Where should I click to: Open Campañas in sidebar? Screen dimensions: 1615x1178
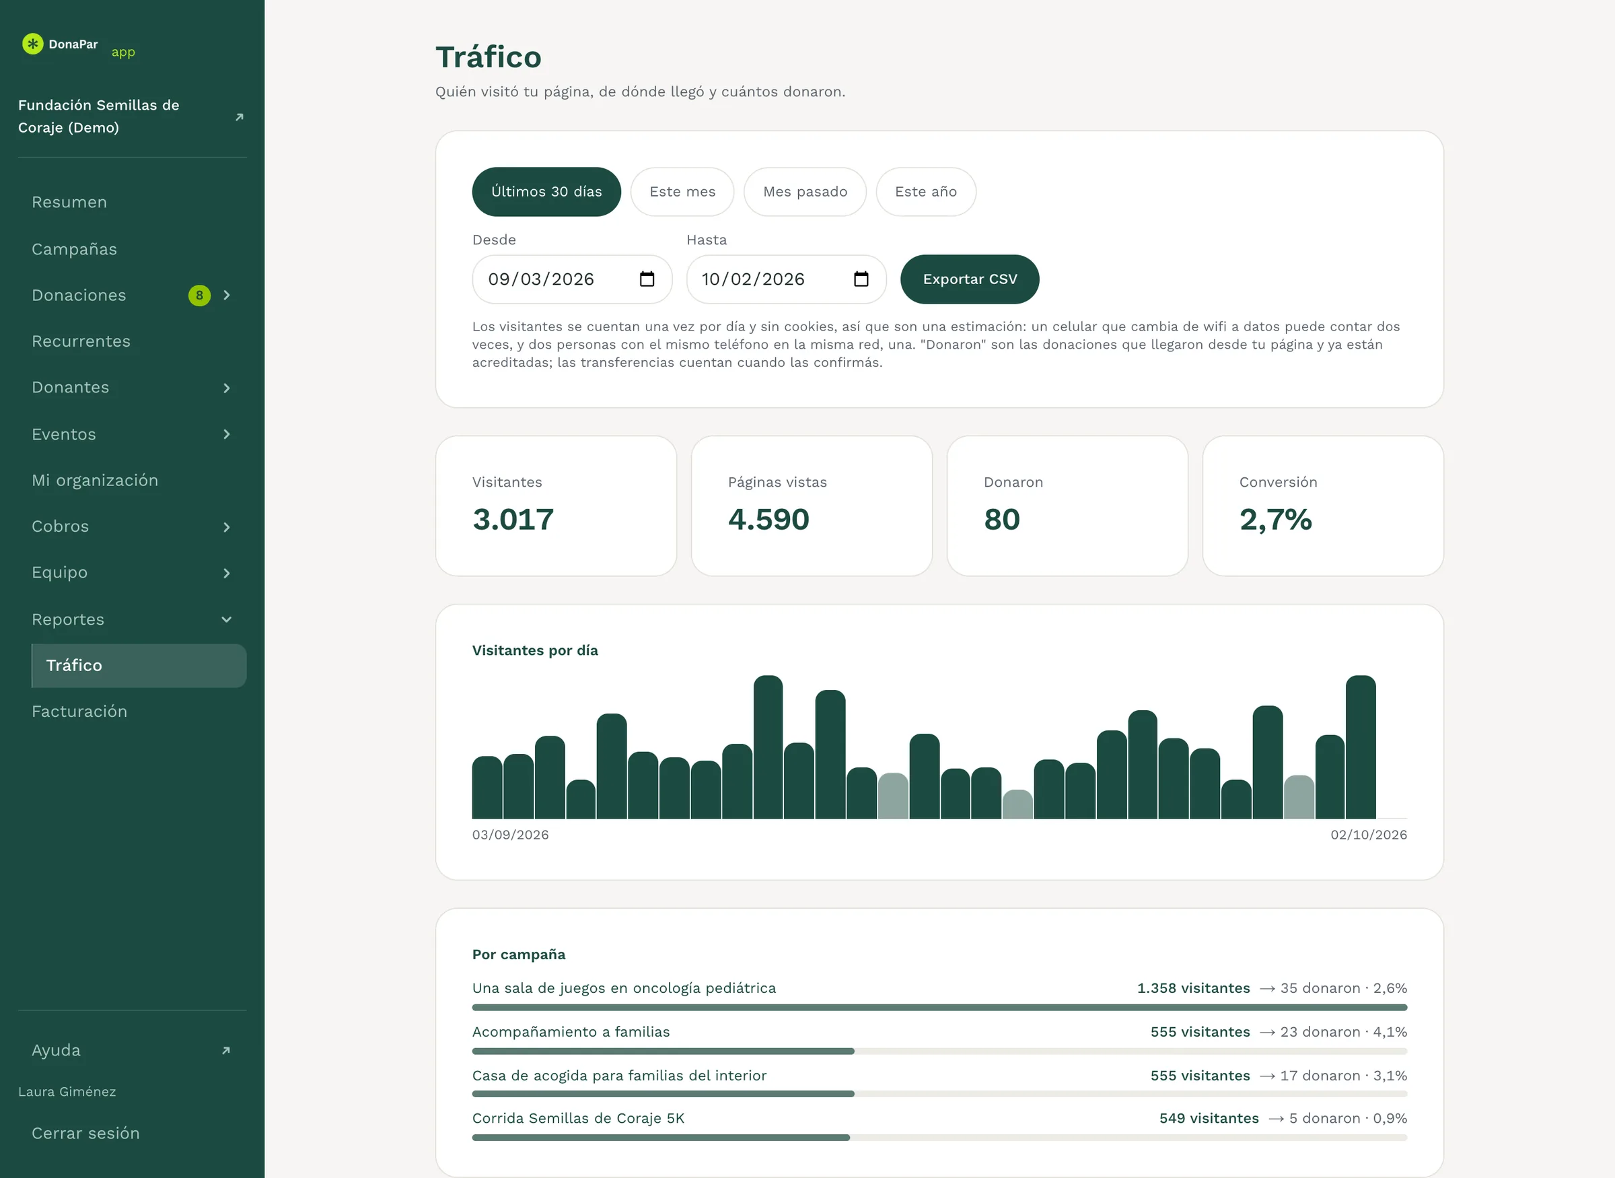(74, 249)
